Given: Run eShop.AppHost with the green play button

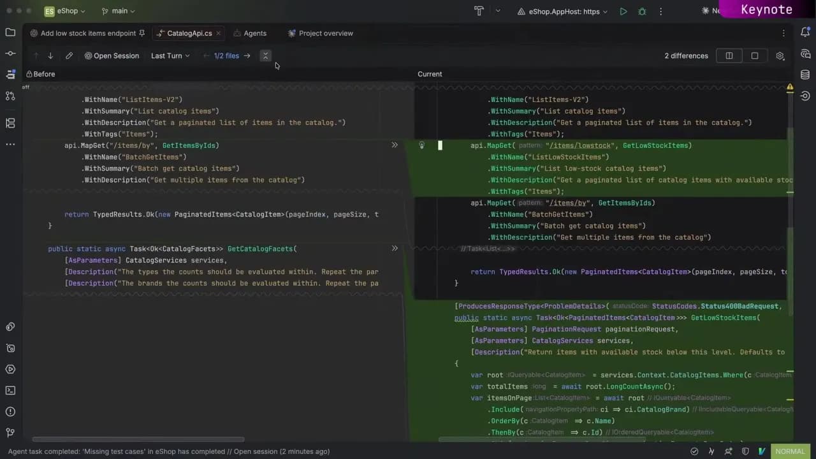Looking at the screenshot, I should (623, 11).
